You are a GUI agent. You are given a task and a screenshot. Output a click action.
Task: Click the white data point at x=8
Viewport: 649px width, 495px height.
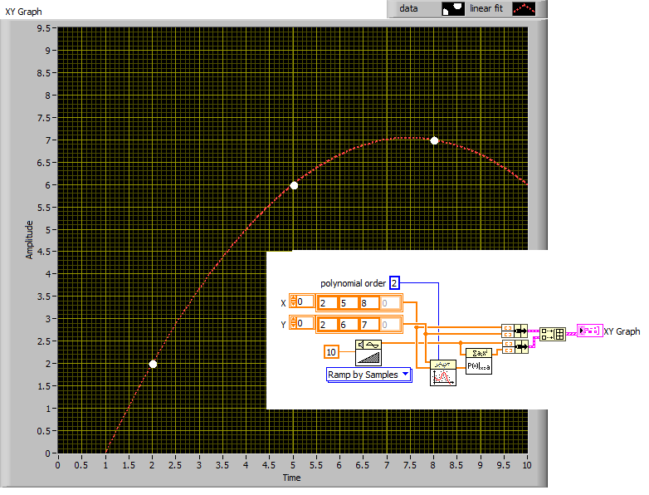tap(434, 141)
